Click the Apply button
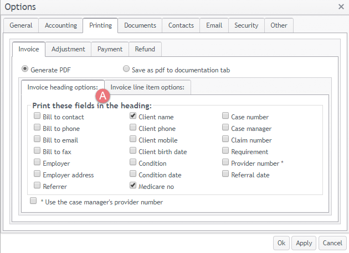The image size is (349, 253). 304,243
